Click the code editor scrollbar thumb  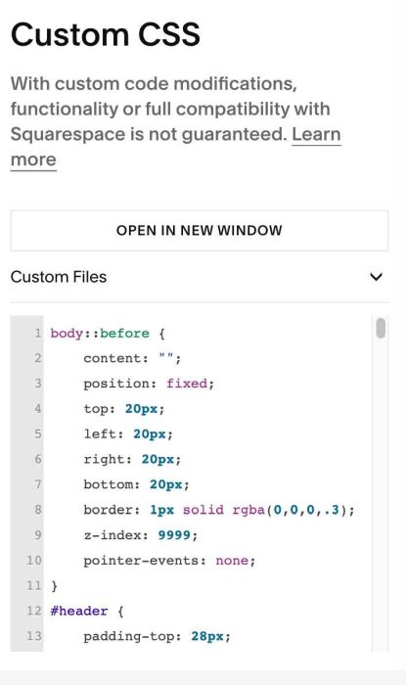[381, 328]
